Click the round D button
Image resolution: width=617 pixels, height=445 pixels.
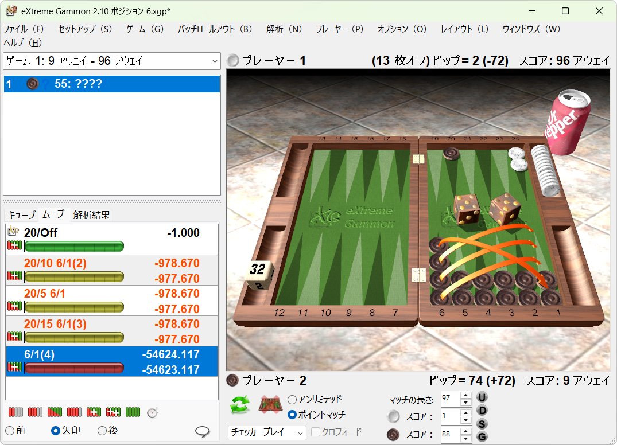click(482, 411)
